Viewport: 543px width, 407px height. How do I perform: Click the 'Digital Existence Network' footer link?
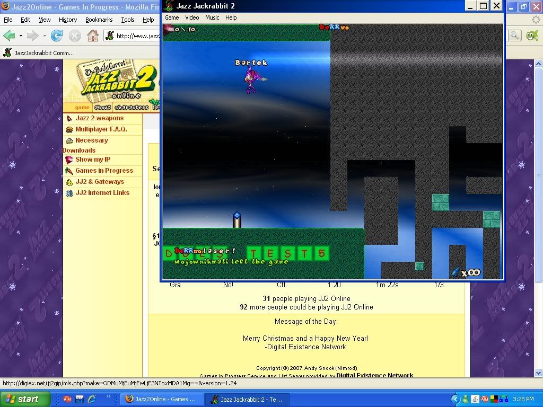click(375, 375)
